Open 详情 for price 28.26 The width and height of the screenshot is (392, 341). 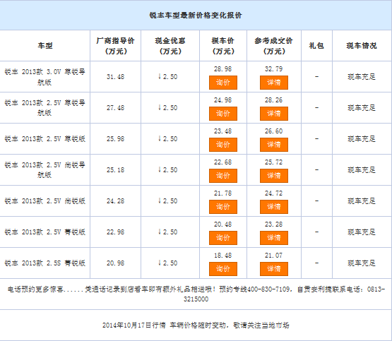coord(274,114)
